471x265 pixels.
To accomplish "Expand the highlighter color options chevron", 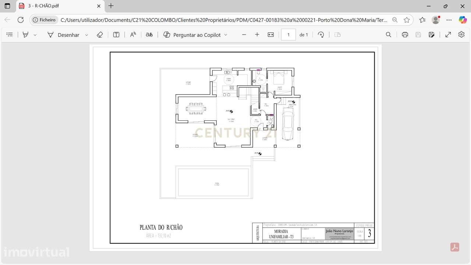I will [x=35, y=35].
